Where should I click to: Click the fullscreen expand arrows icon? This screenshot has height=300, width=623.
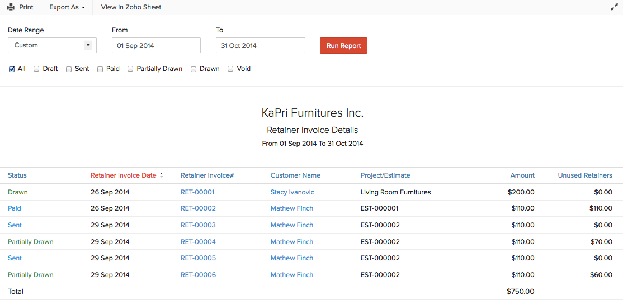[x=614, y=7]
